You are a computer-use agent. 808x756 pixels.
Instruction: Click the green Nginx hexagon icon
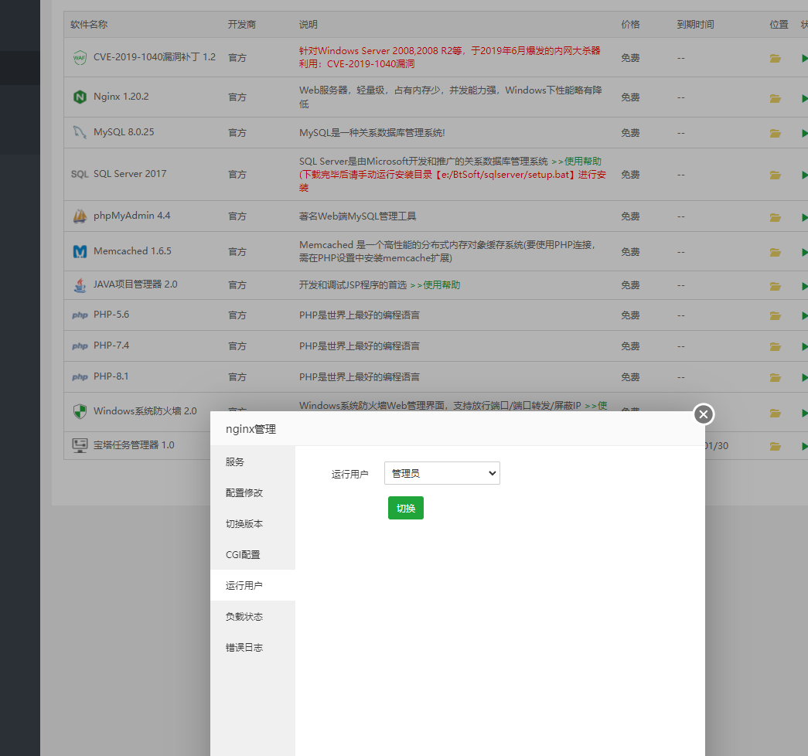[x=80, y=97]
